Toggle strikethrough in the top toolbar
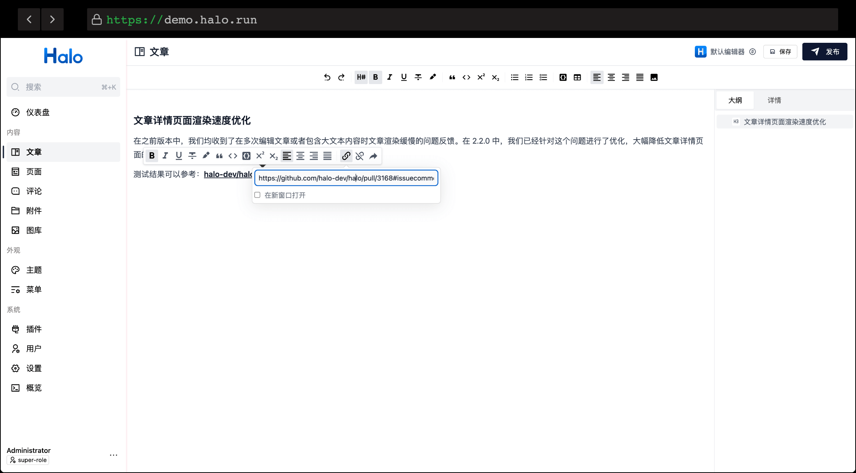Viewport: 856px width, 473px height. (x=418, y=77)
